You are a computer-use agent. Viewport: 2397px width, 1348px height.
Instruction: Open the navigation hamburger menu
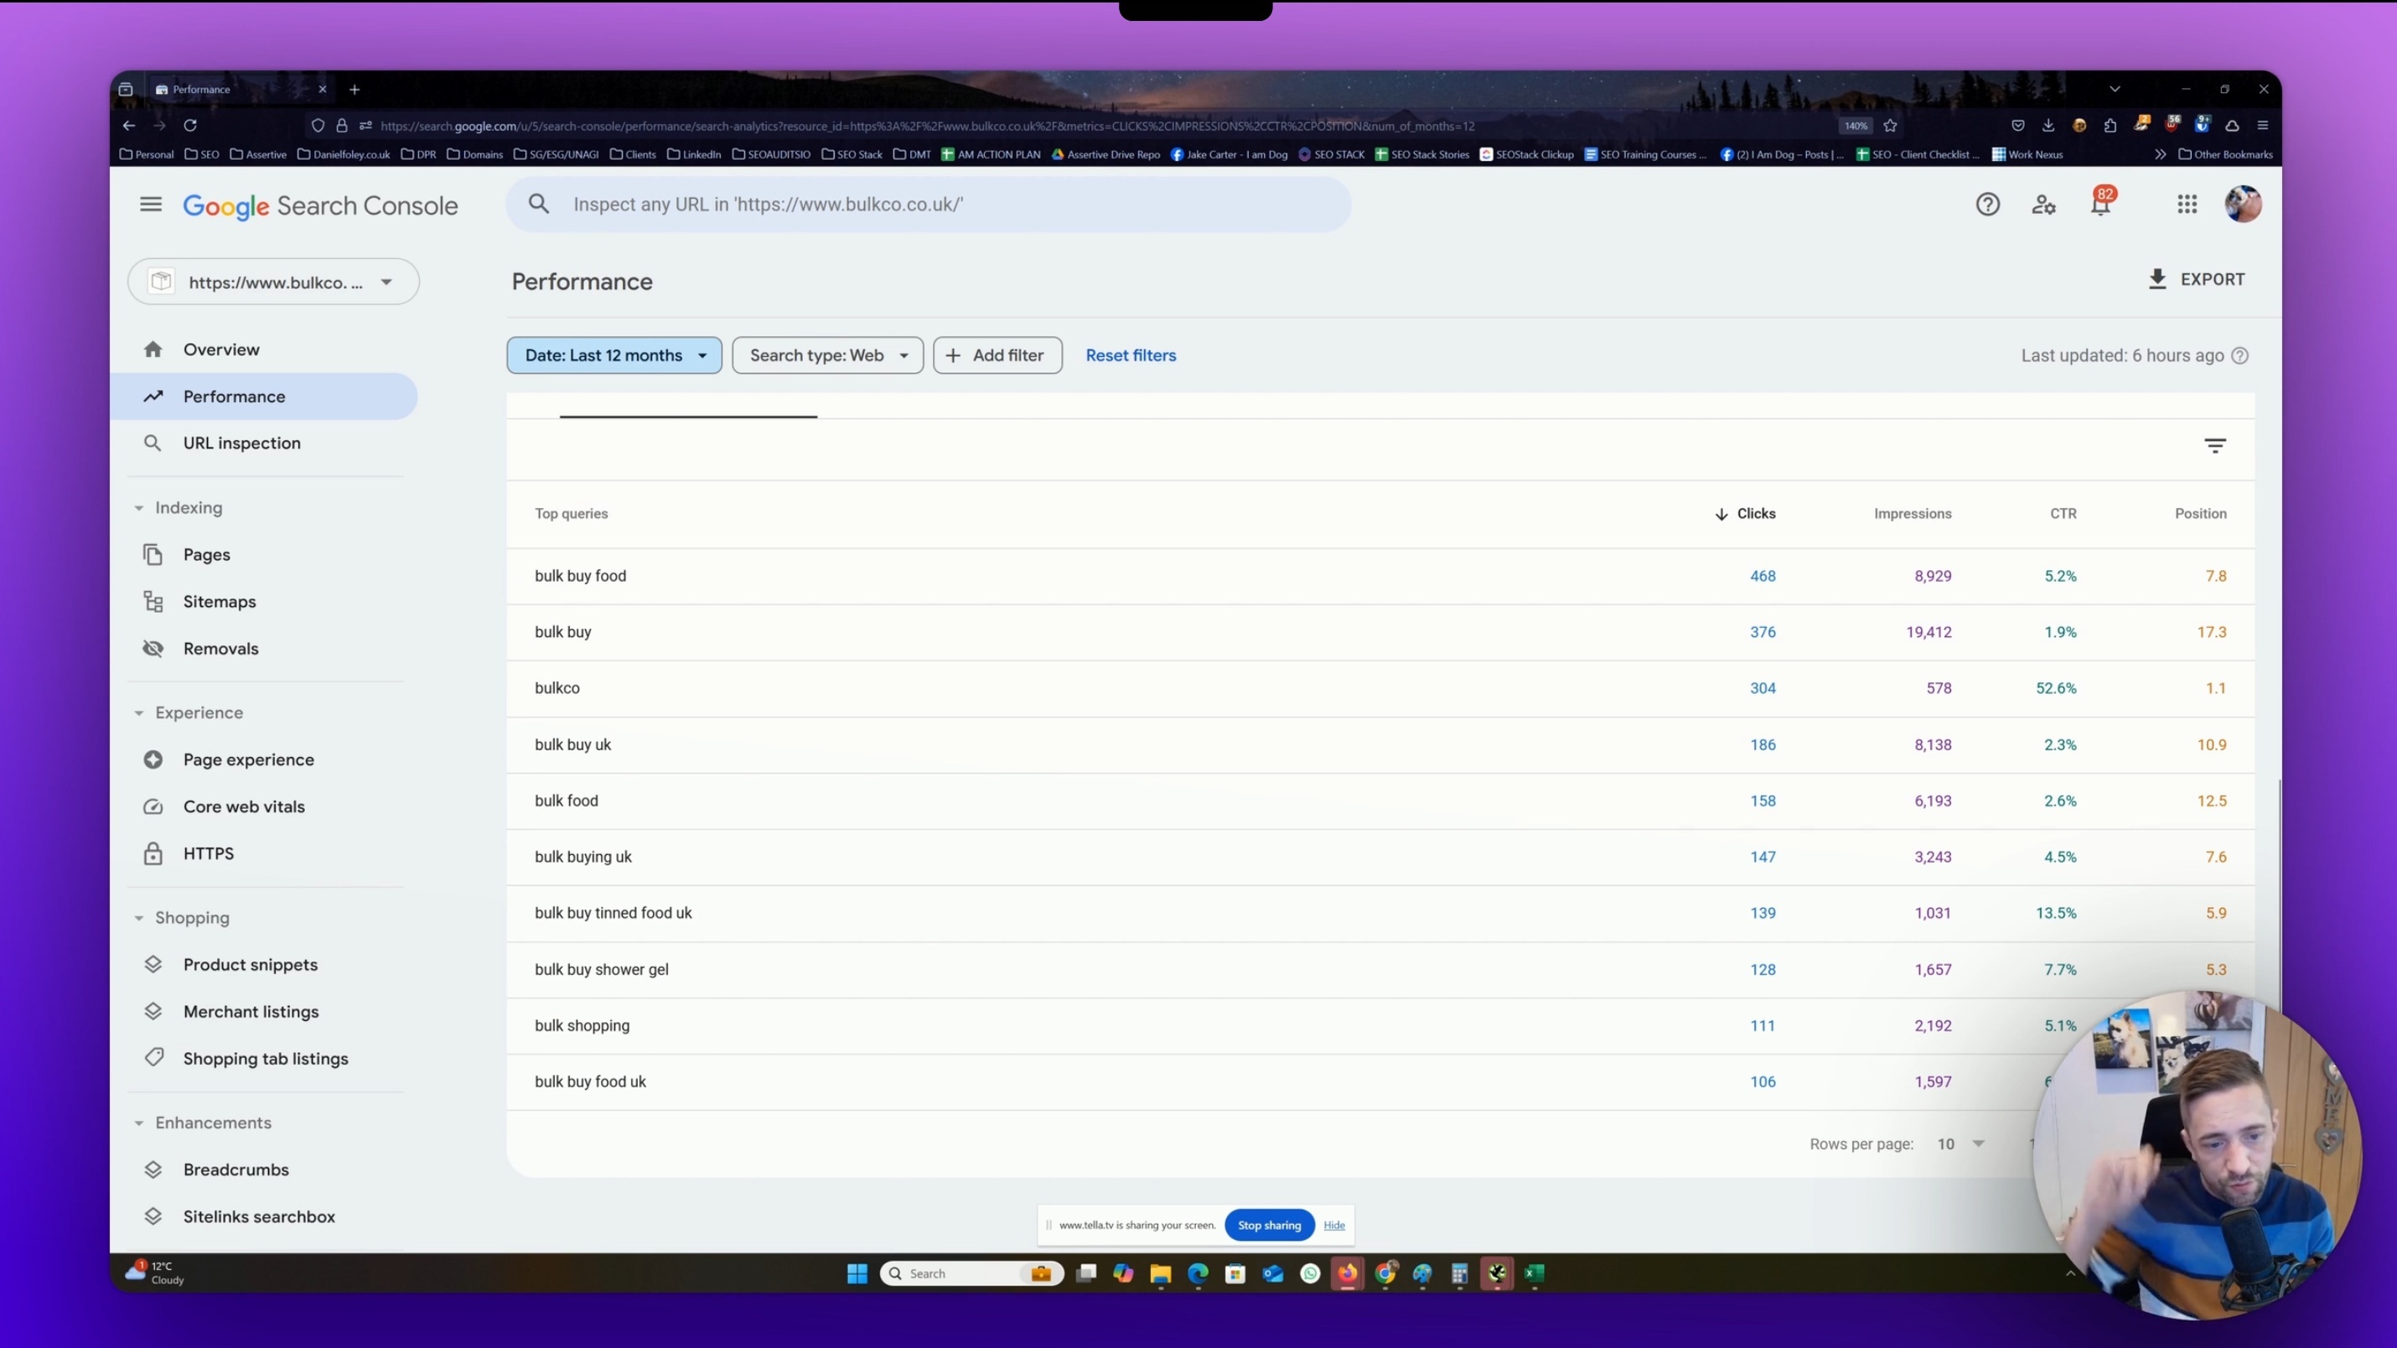coord(150,204)
